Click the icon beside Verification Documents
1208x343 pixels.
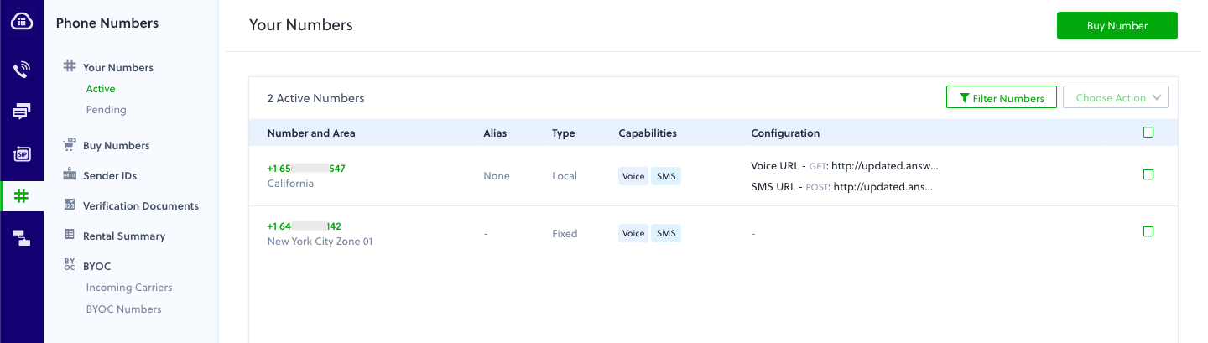(x=70, y=205)
